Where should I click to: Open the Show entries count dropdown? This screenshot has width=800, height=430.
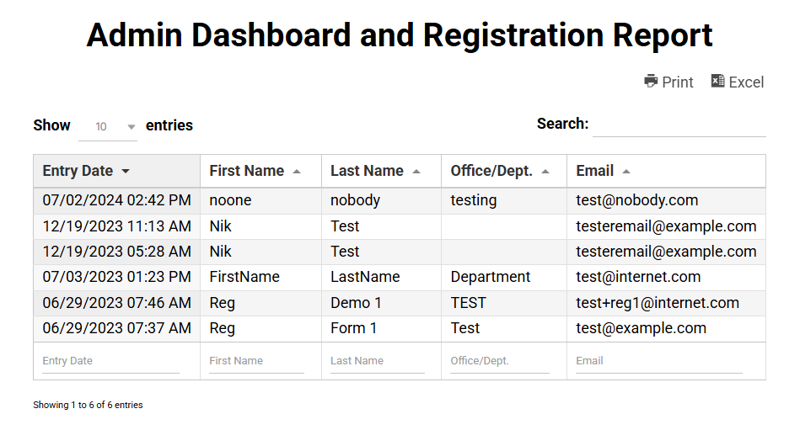point(108,126)
